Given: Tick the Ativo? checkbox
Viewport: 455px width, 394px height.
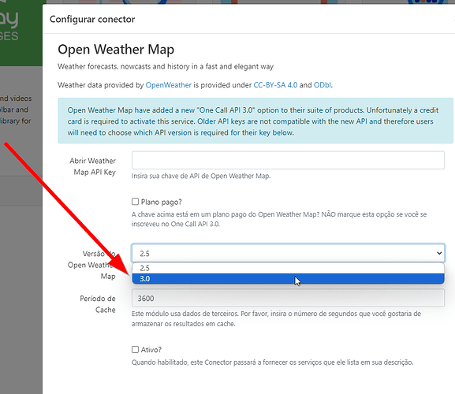Looking at the screenshot, I should pos(135,349).
